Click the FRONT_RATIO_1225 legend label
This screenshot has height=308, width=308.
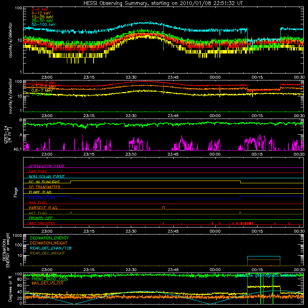pyautogui.click(x=50, y=279)
